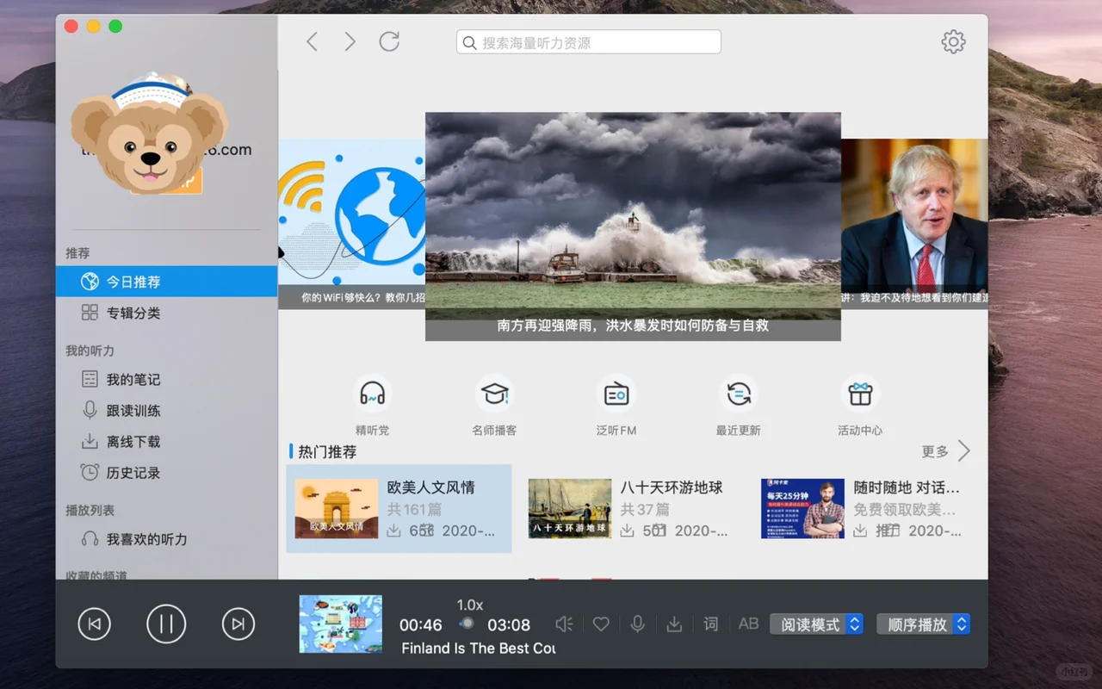Adjust the 1.0x playback speed slider

point(467,624)
